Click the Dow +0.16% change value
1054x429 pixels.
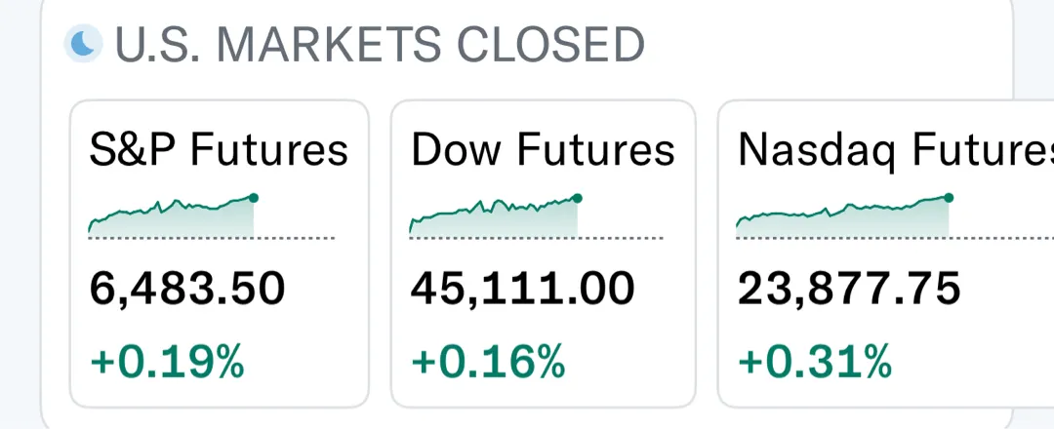pos(488,362)
